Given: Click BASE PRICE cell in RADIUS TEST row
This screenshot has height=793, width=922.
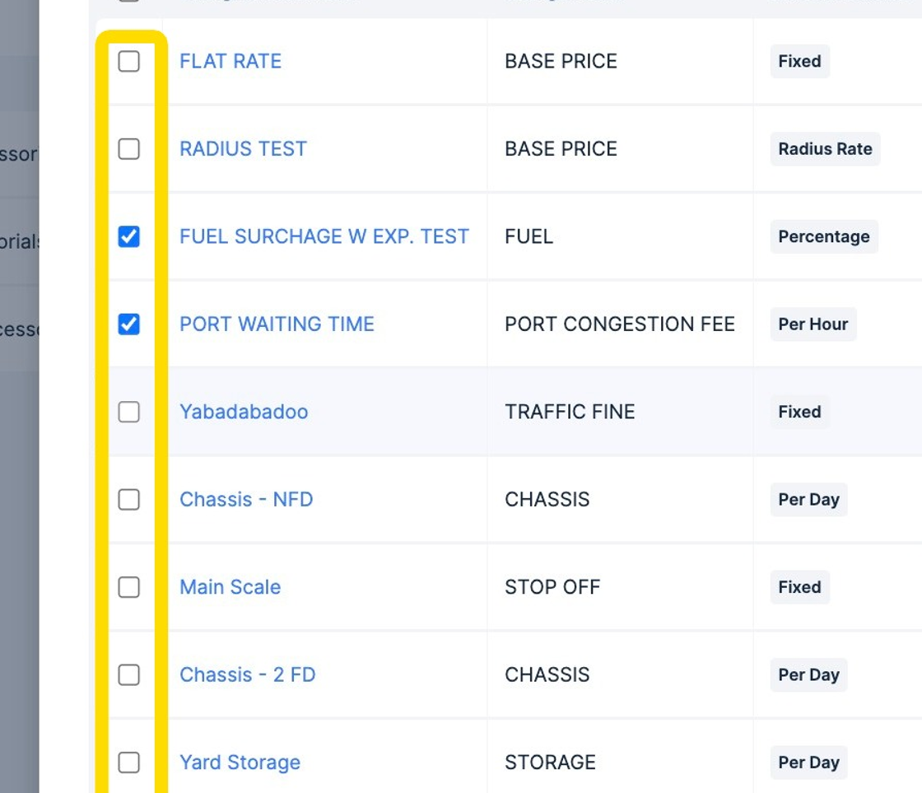Looking at the screenshot, I should click(561, 149).
